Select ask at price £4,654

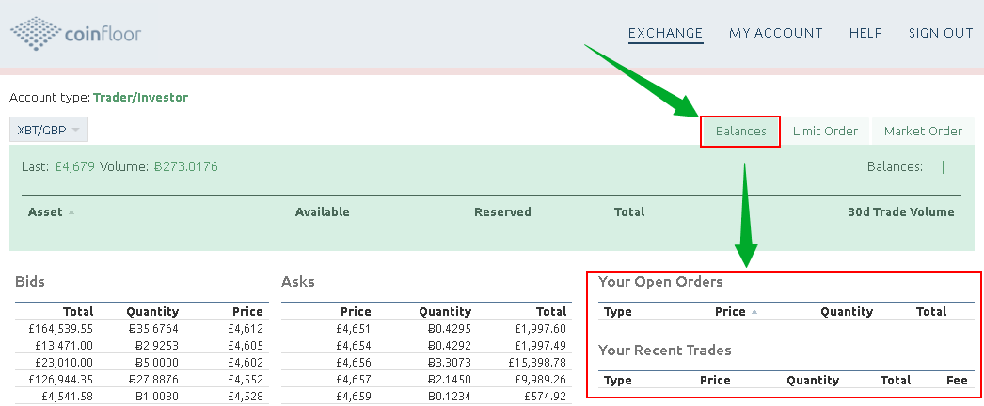tap(427, 345)
